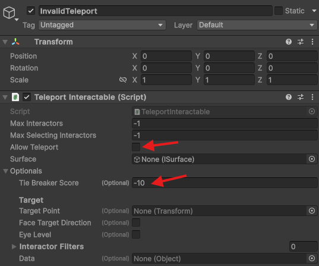
Task: Toggle the Static checkbox
Action: (279, 11)
